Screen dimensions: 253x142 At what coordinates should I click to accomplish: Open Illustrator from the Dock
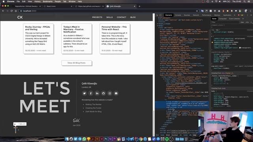point(97,139)
